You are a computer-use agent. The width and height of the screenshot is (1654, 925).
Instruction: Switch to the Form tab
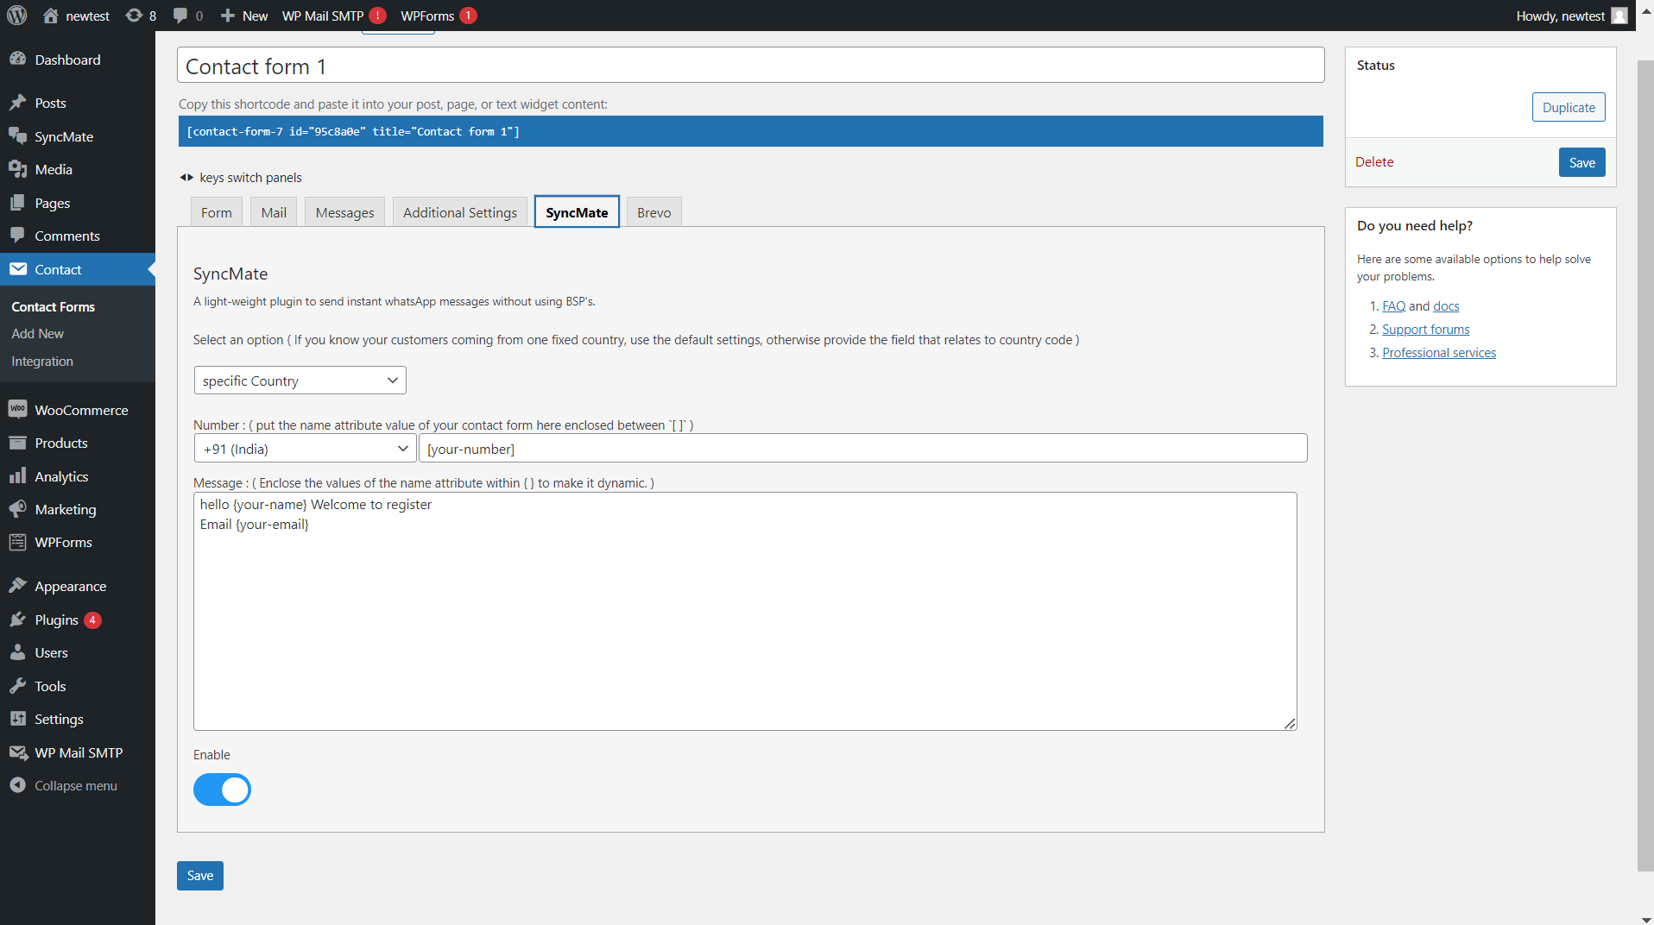[217, 212]
